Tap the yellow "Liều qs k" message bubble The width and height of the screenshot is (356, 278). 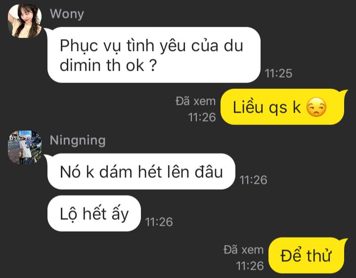pos(283,107)
